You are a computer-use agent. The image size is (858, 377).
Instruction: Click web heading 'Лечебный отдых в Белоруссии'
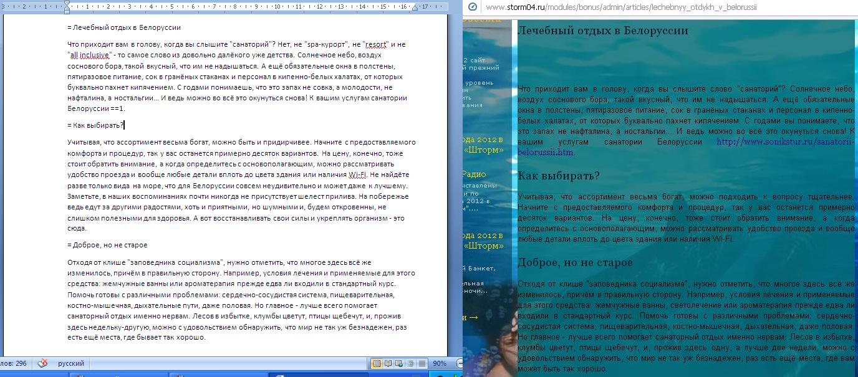tap(603, 31)
